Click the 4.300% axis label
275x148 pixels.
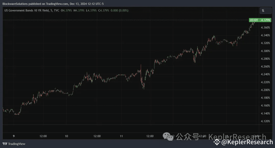point(265,51)
